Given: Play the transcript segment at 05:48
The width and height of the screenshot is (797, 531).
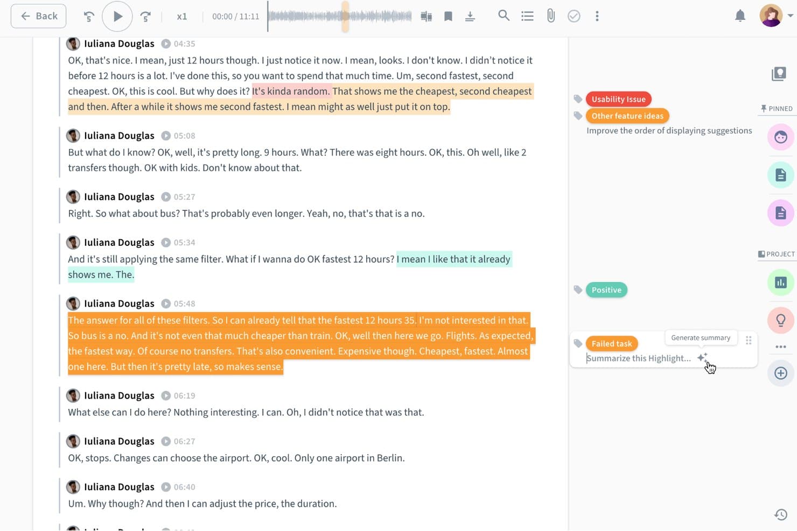Looking at the screenshot, I should click(x=166, y=304).
